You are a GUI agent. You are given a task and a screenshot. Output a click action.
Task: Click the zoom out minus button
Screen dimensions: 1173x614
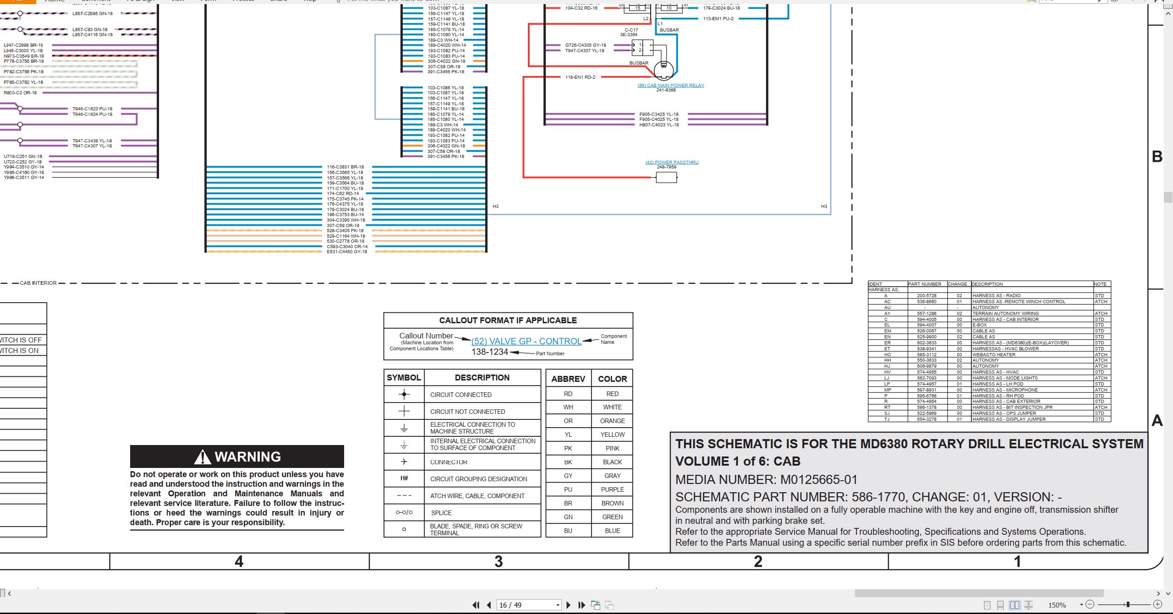pos(1090,604)
